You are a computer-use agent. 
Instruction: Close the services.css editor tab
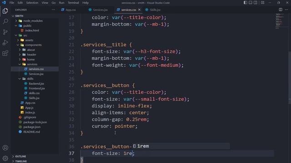(139, 10)
